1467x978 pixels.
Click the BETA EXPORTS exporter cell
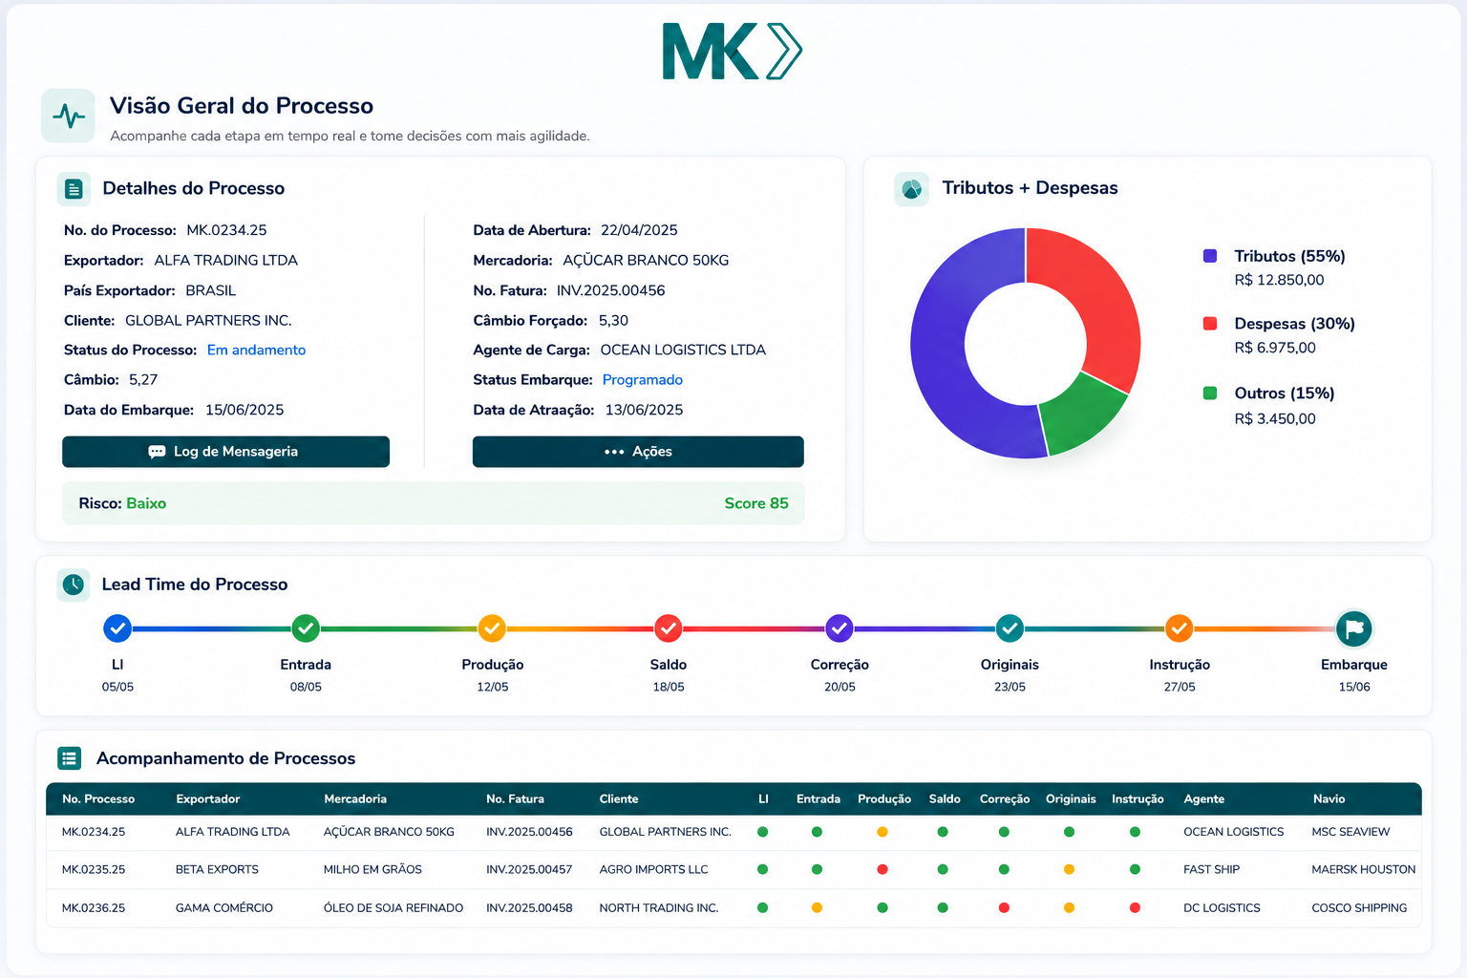[x=217, y=869]
